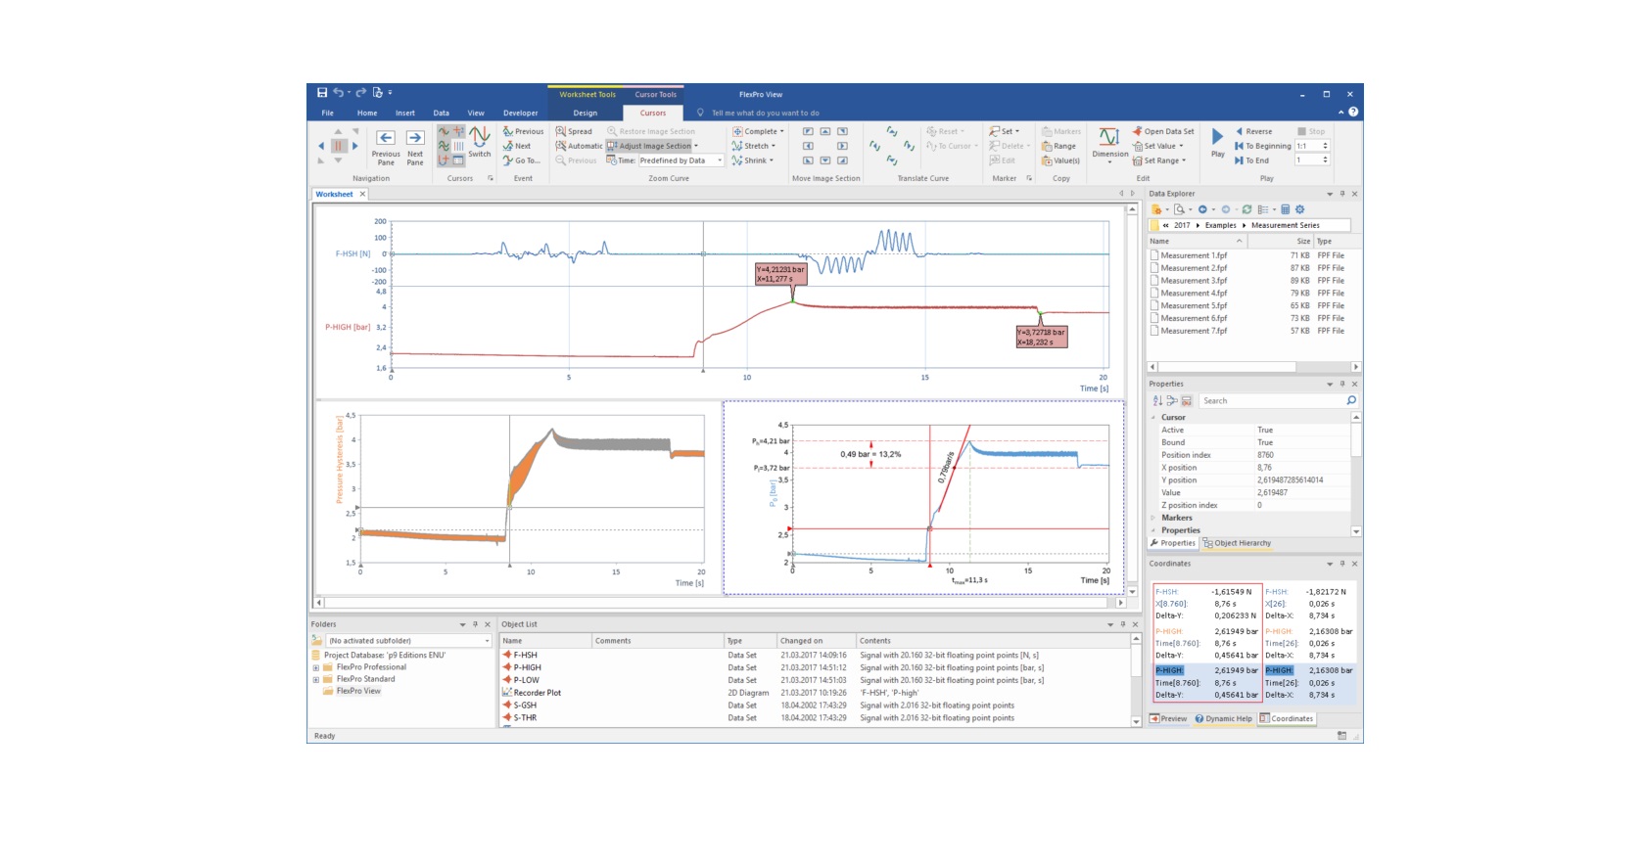Open the Set marker dropdown
1645x866 pixels.
click(x=1005, y=131)
